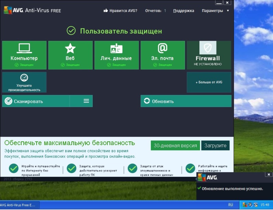Screen dimensions: 273x210
Task: Click the Firewall НЕ УСТАНОВЛЕНО text
Action: pyautogui.click(x=208, y=64)
